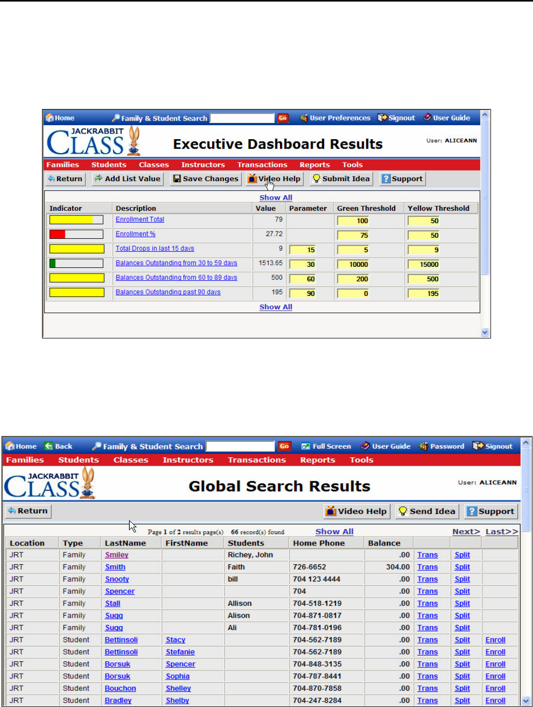Open Enrollment % link
Image resolution: width=533 pixels, height=707 pixels.
pos(135,234)
